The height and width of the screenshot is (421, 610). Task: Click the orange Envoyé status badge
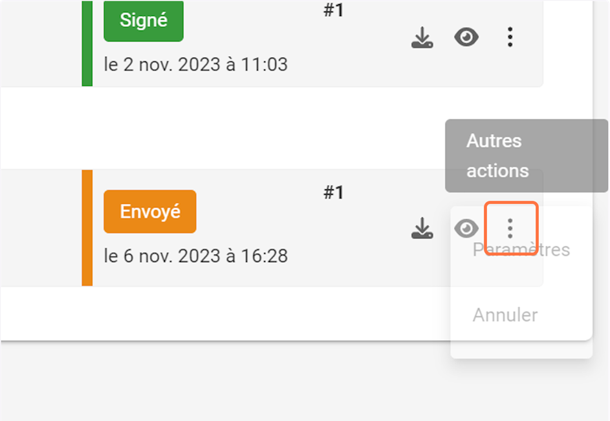tap(150, 212)
